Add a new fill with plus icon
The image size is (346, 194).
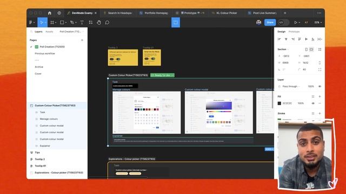pyautogui.click(x=320, y=96)
